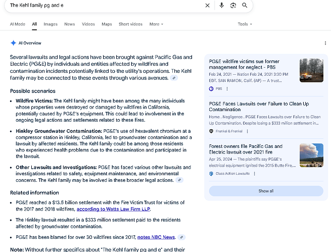
Task: Switch to the Maps tab
Action: click(x=107, y=24)
